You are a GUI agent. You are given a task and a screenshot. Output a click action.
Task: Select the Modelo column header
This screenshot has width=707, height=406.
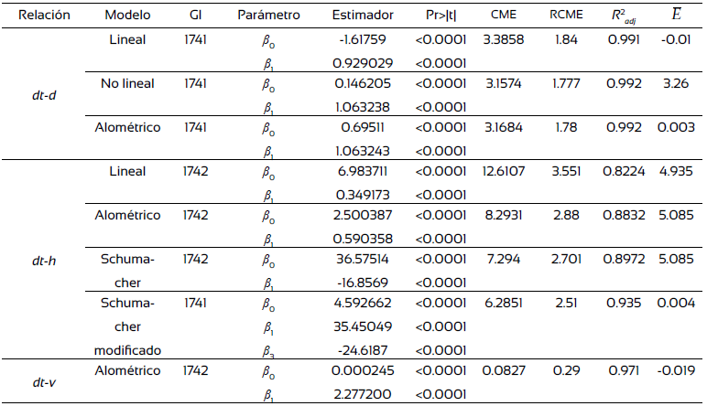pos(127,16)
